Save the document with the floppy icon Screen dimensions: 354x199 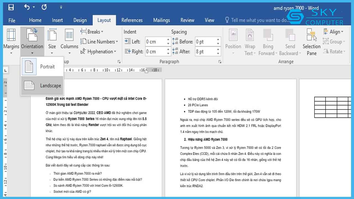pos(11,7)
